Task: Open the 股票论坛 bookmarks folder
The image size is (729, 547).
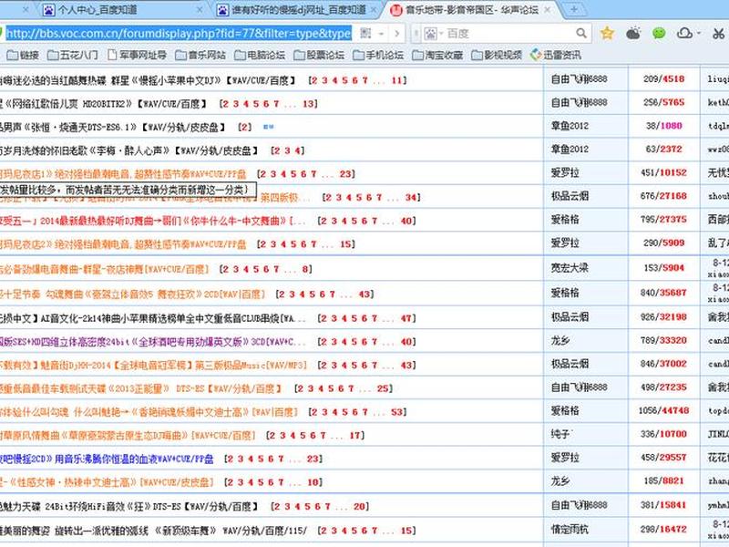Action: [x=319, y=55]
